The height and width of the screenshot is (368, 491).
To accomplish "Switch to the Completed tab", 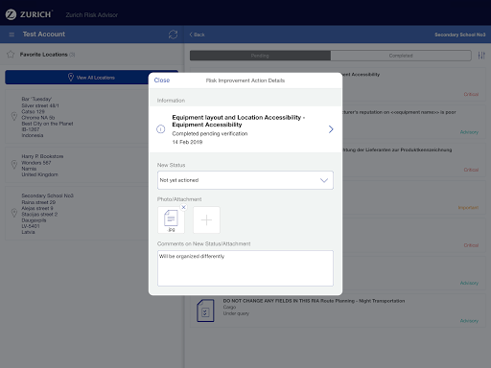I will click(x=401, y=56).
